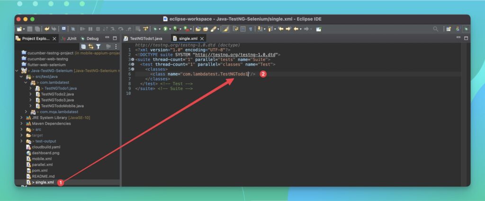Collapse the com.lambdatest package

coord(27,83)
